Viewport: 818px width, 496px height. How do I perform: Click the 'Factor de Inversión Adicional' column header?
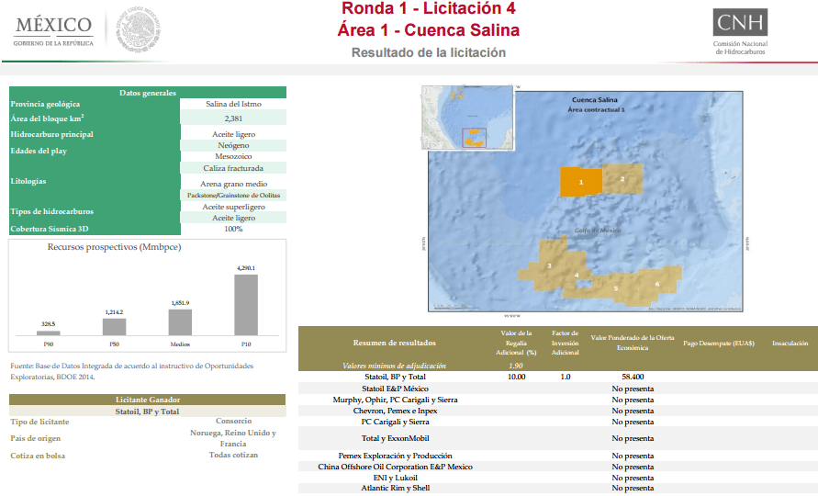click(x=565, y=343)
